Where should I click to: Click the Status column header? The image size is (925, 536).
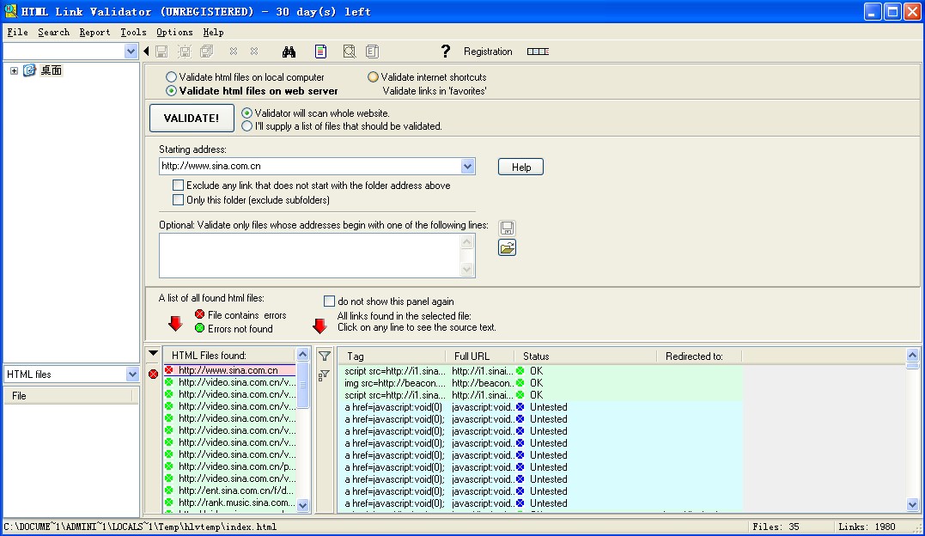point(536,356)
